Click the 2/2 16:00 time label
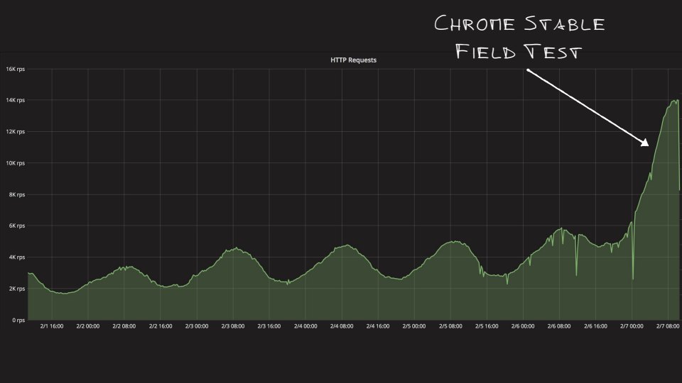 coord(161,326)
